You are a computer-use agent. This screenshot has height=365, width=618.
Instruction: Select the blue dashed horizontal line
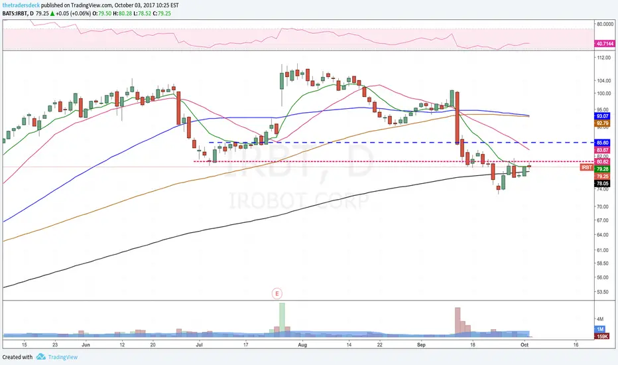(401, 143)
